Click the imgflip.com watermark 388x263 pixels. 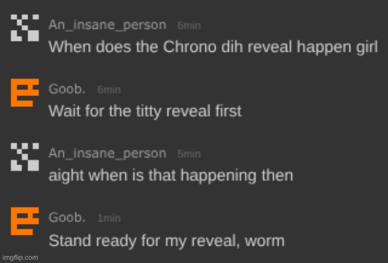[20, 257]
